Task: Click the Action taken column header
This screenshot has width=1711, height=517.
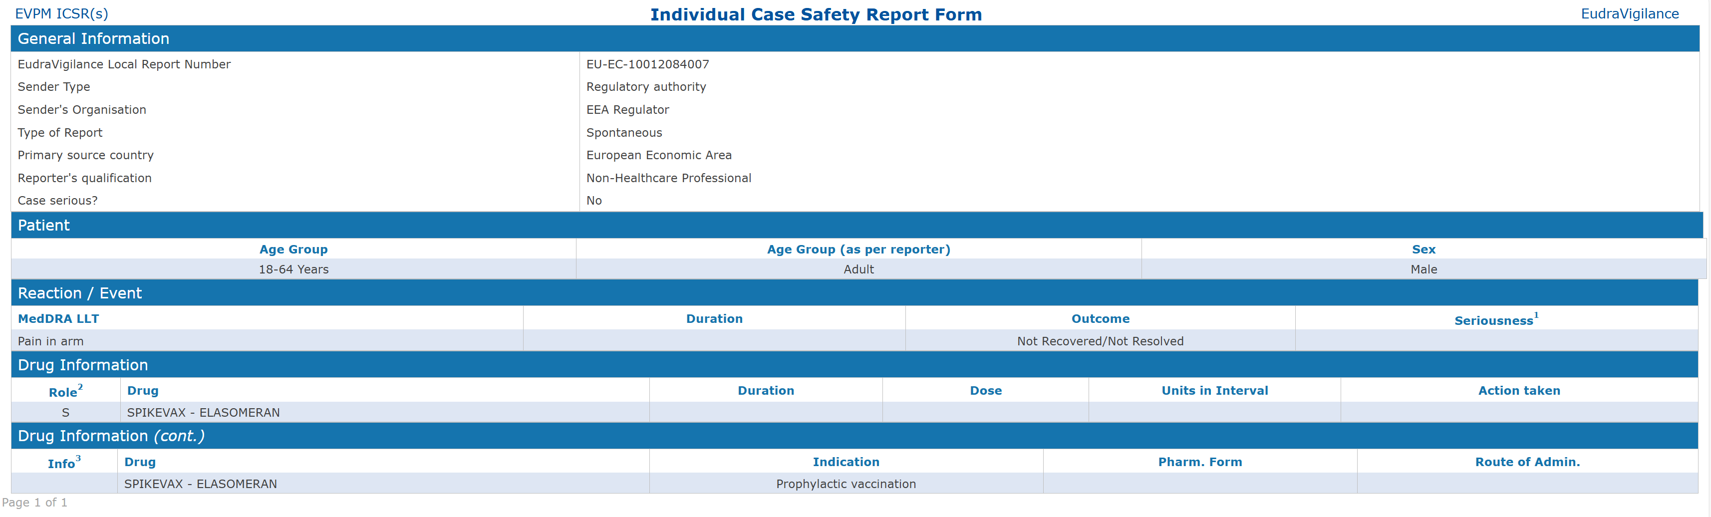Action: click(x=1519, y=391)
